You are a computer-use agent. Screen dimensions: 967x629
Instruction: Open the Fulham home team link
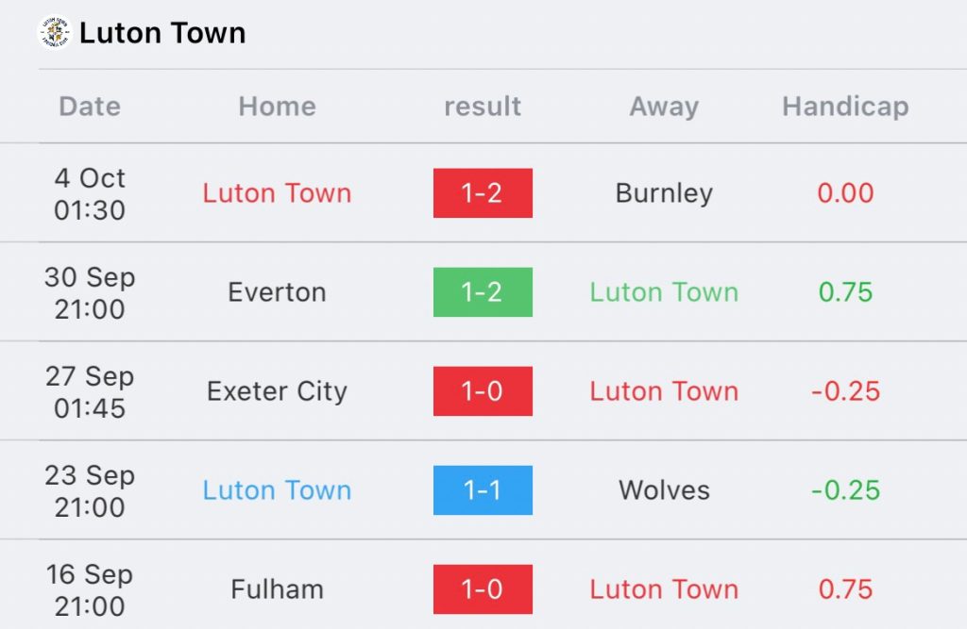tap(278, 589)
